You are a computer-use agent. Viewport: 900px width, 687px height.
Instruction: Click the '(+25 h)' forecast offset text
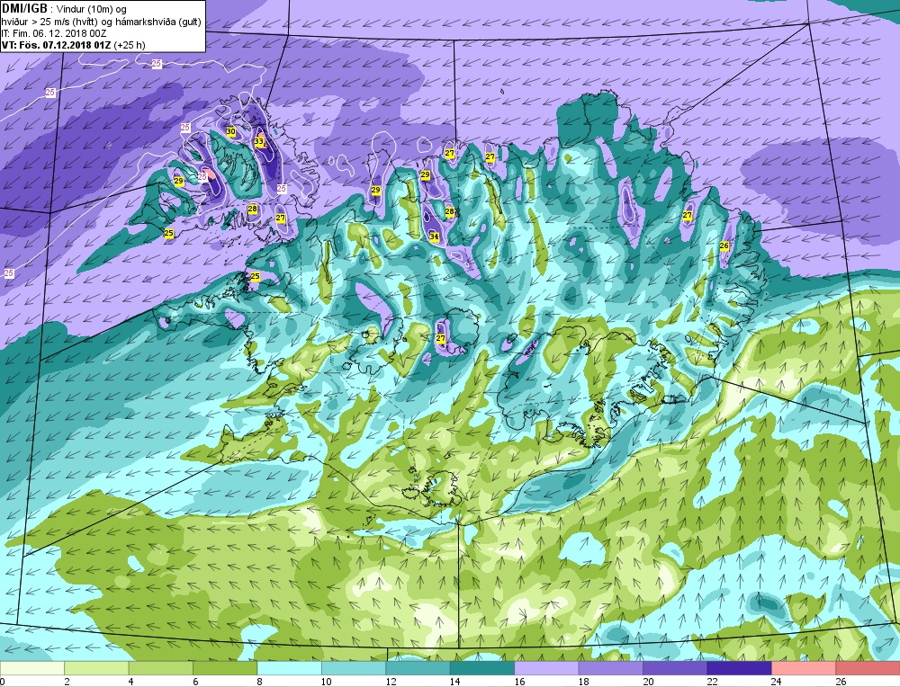point(130,45)
